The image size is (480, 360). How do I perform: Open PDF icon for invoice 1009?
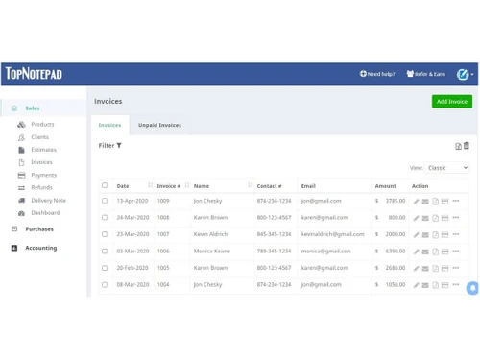[x=436, y=202]
